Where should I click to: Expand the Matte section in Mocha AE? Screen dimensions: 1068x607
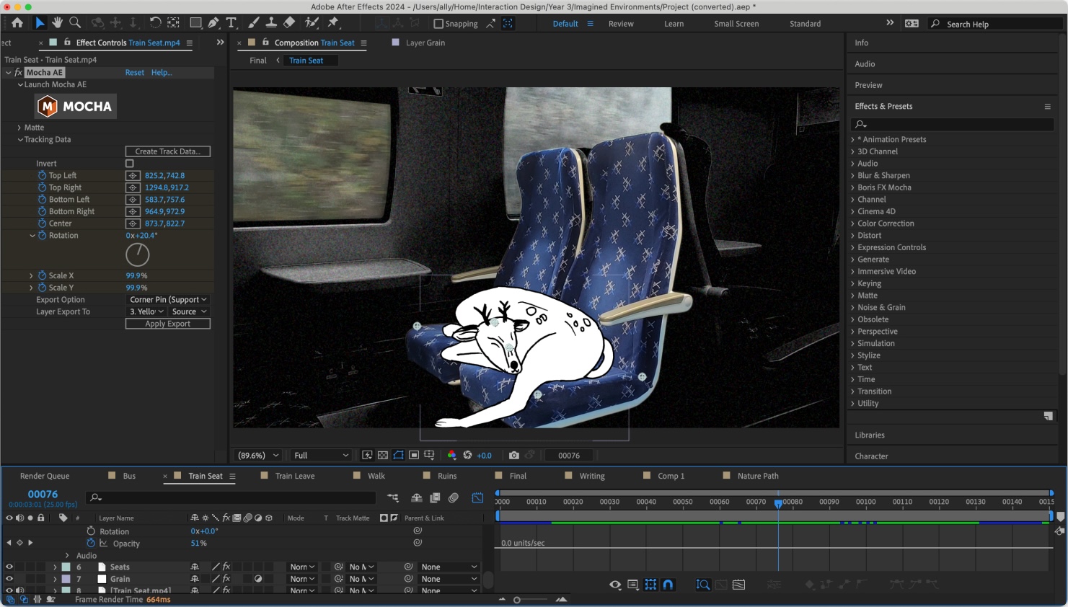coord(19,128)
